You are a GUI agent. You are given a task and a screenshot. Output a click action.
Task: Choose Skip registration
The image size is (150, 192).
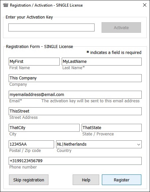(29, 180)
